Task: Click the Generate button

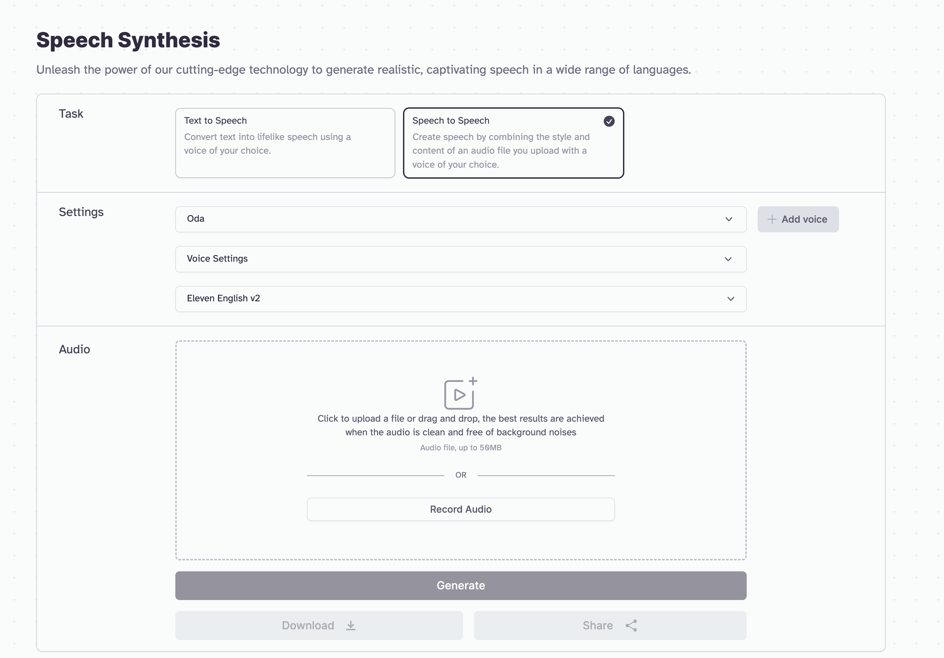Action: coord(460,585)
